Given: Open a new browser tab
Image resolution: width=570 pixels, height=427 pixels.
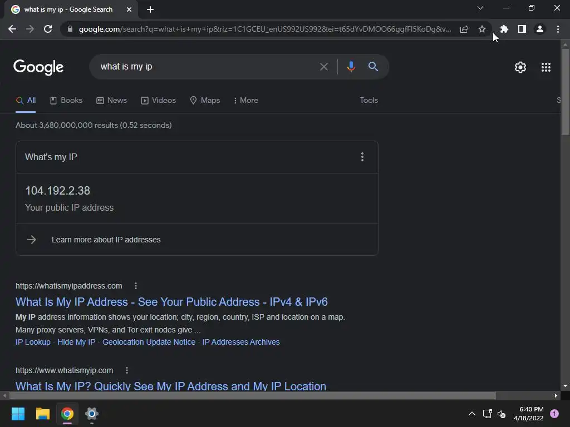Looking at the screenshot, I should click(x=150, y=9).
